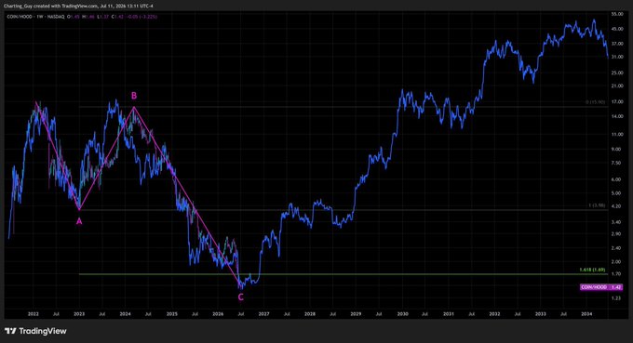Click the 11.00 price axis label
633x343 pixels.
[617, 134]
